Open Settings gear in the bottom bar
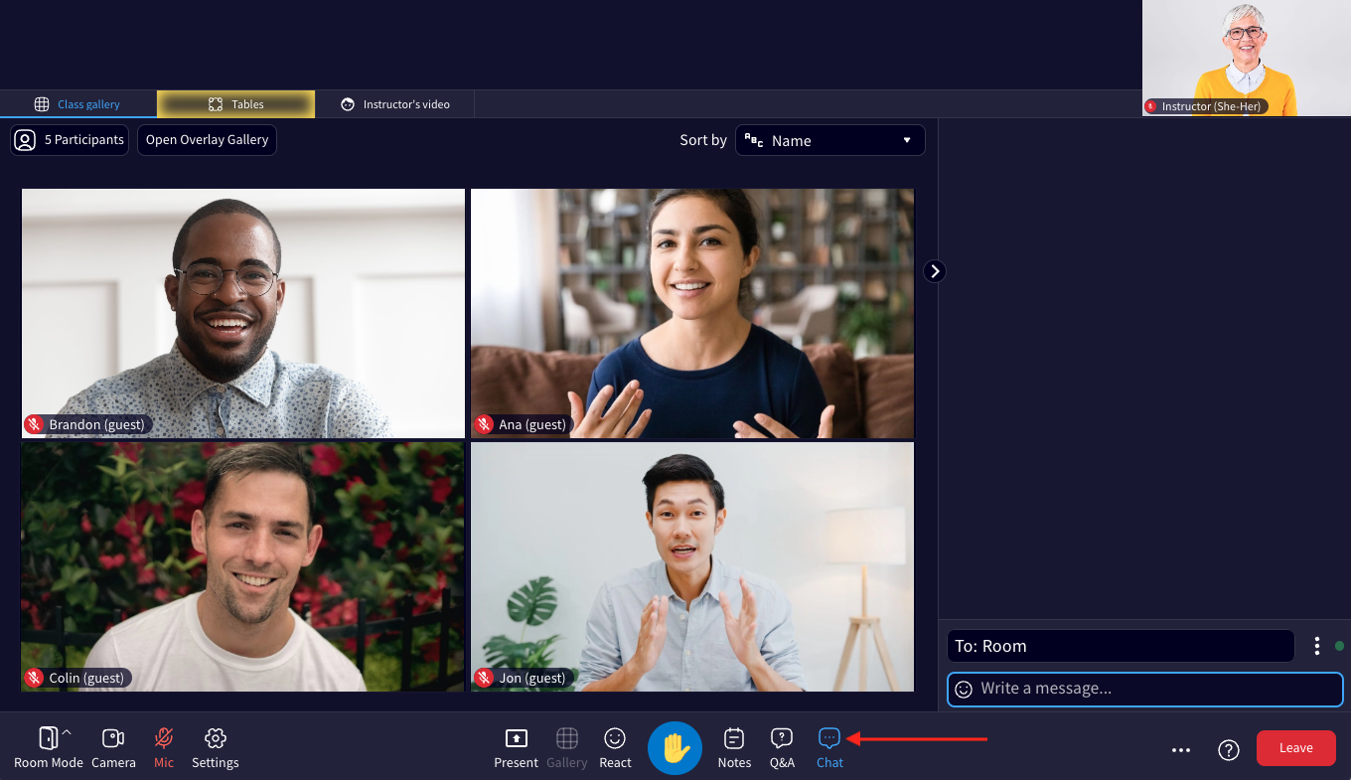Screen dimensions: 1351x780 216,738
